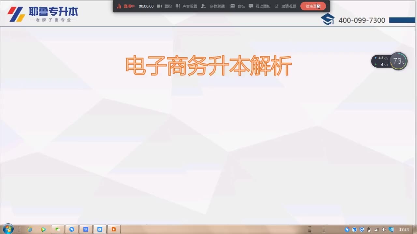Viewport: 417px width, 234px height.
Task: Click the chat bubble icon beside 互动面板
Action: tap(251, 6)
